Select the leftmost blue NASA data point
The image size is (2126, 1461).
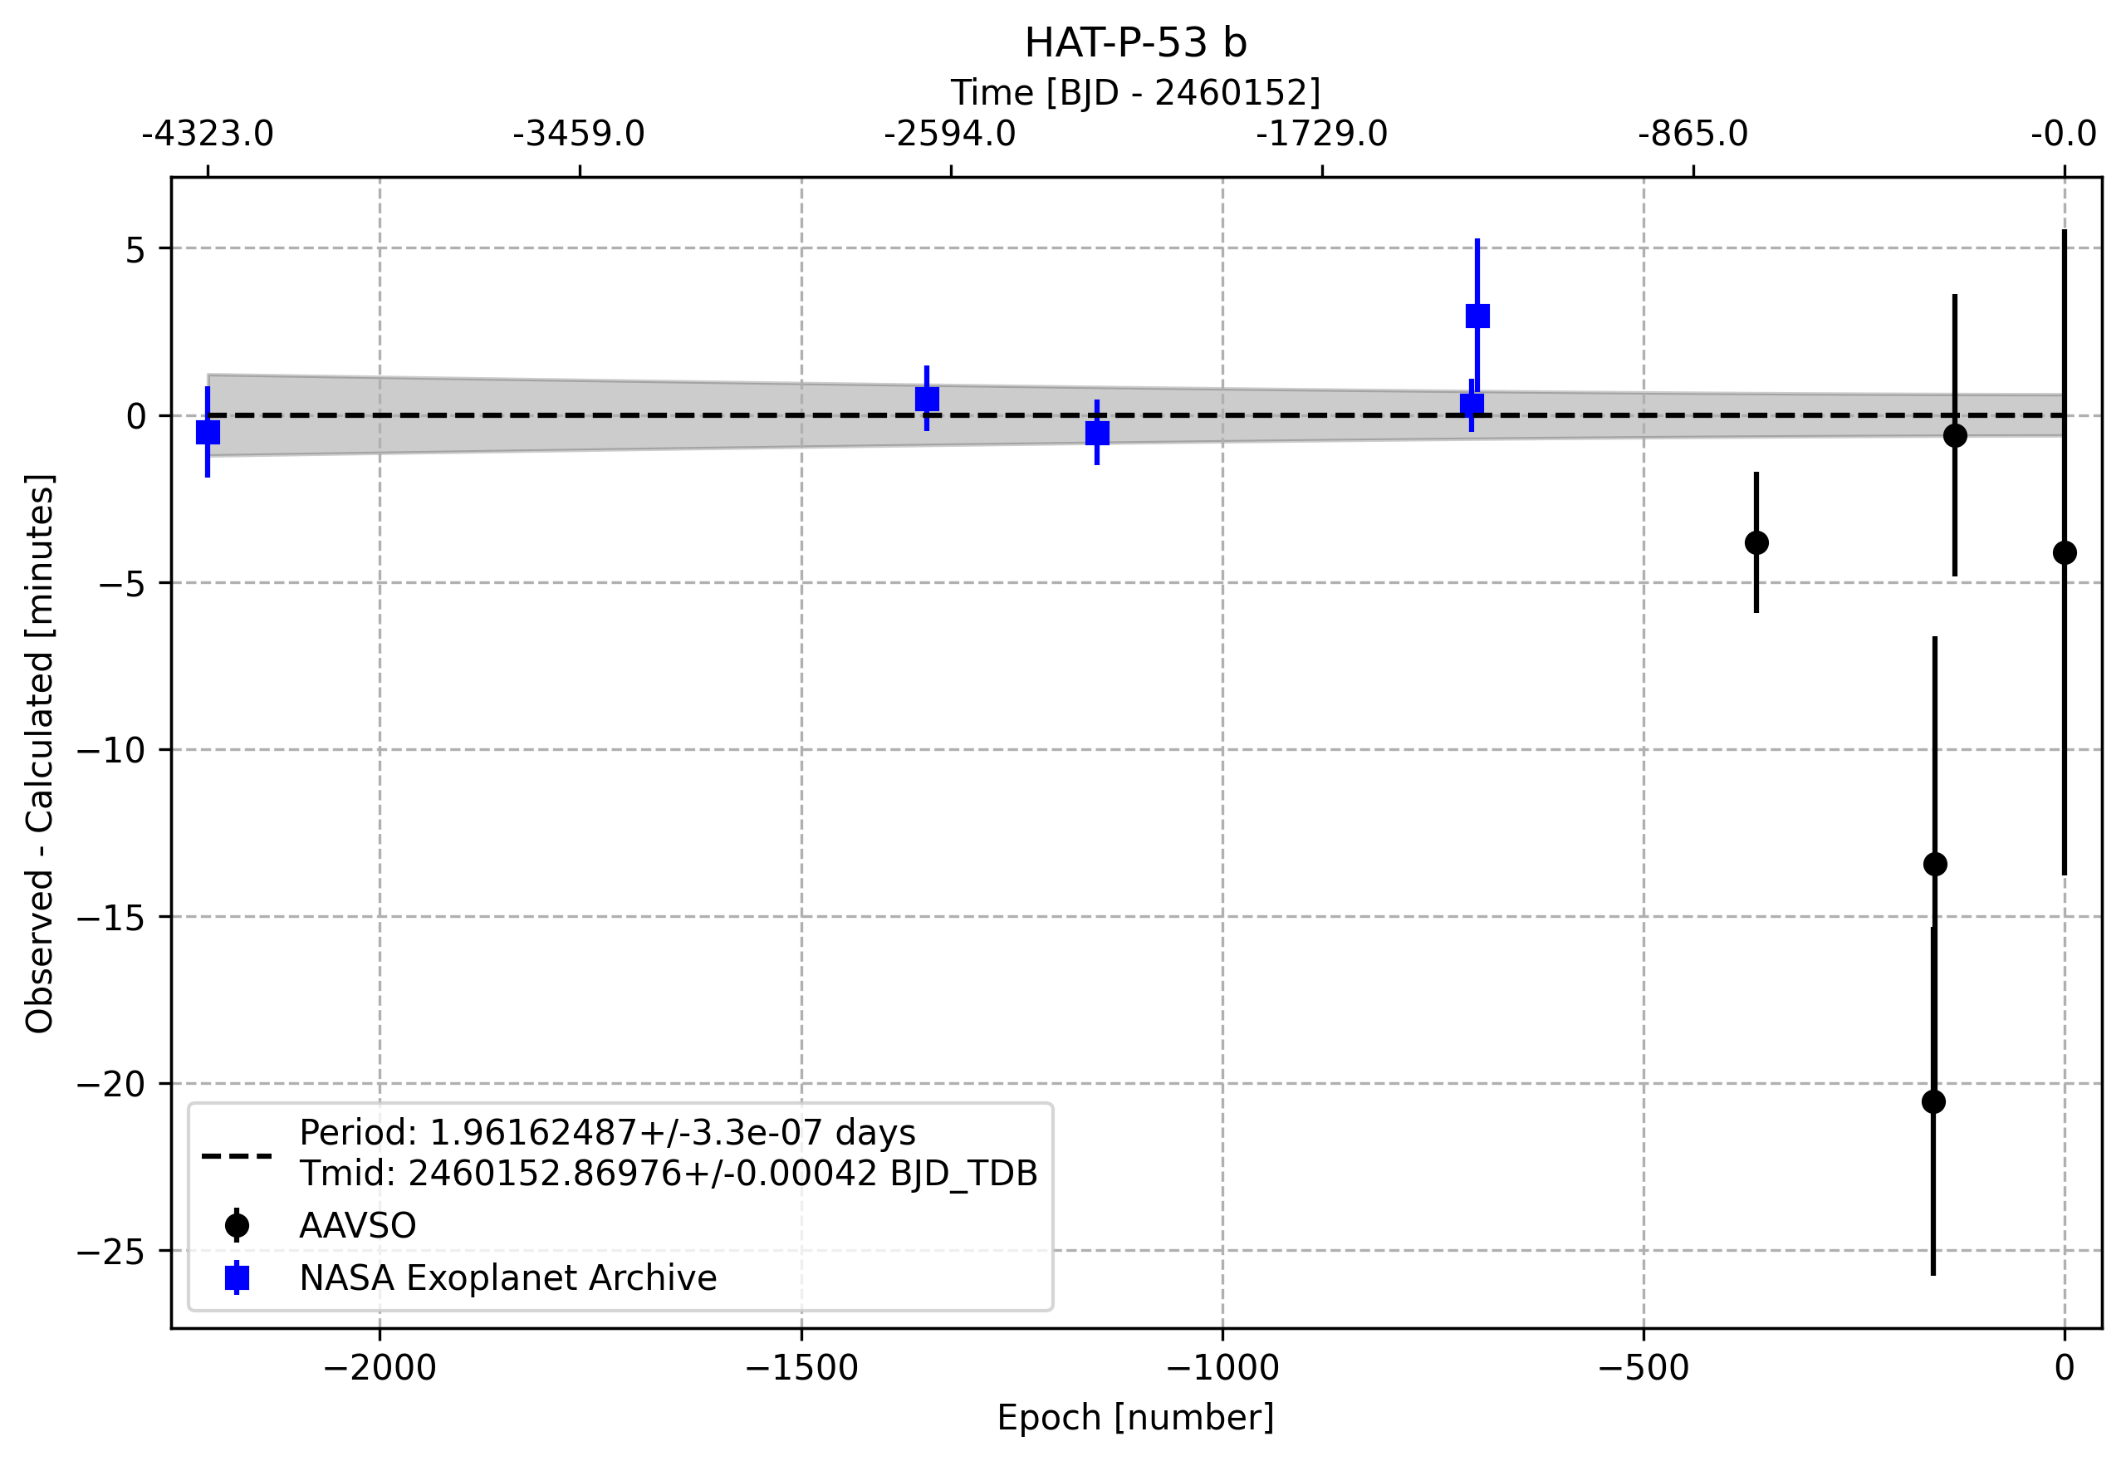[208, 432]
